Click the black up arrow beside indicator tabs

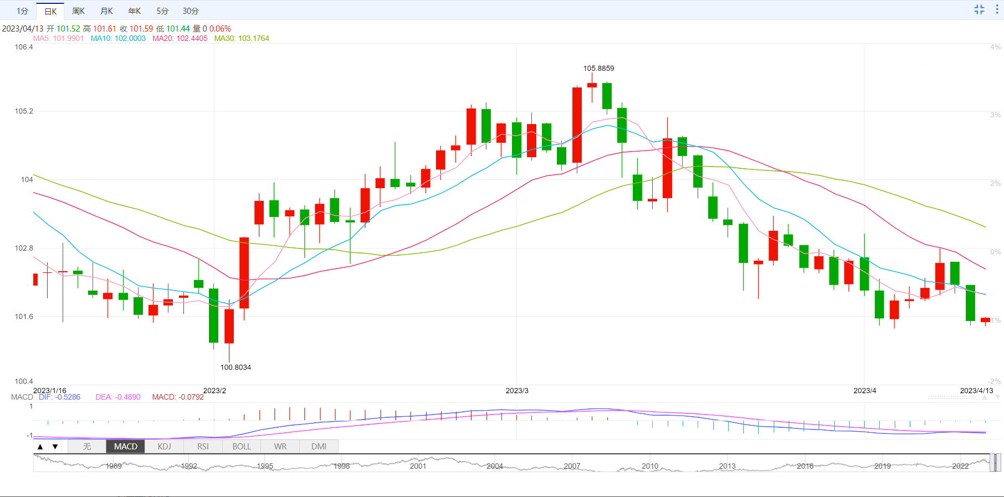(40, 447)
